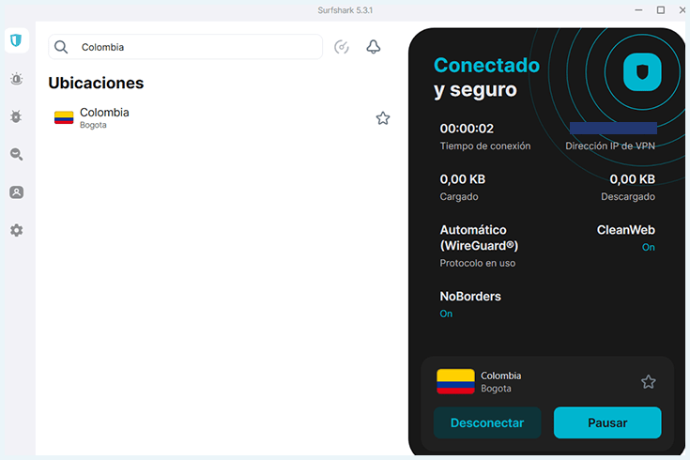Open Settings gear in sidebar

click(16, 230)
